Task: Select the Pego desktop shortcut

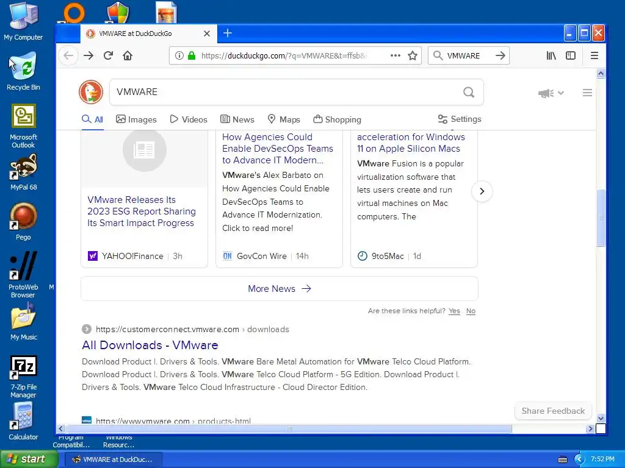Action: (23, 222)
